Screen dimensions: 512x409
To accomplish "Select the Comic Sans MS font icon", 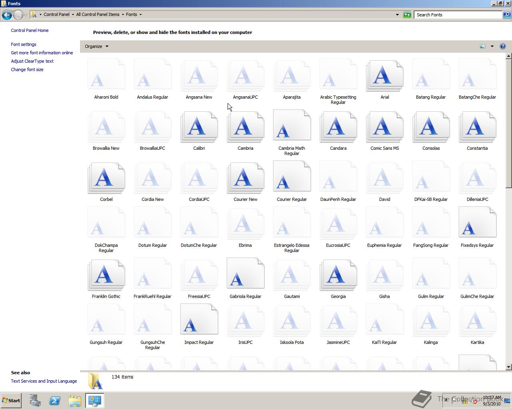I will click(x=384, y=126).
